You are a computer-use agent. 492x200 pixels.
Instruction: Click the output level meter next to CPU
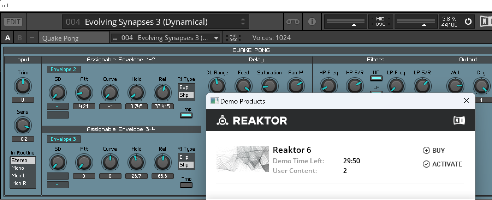pos(416,22)
